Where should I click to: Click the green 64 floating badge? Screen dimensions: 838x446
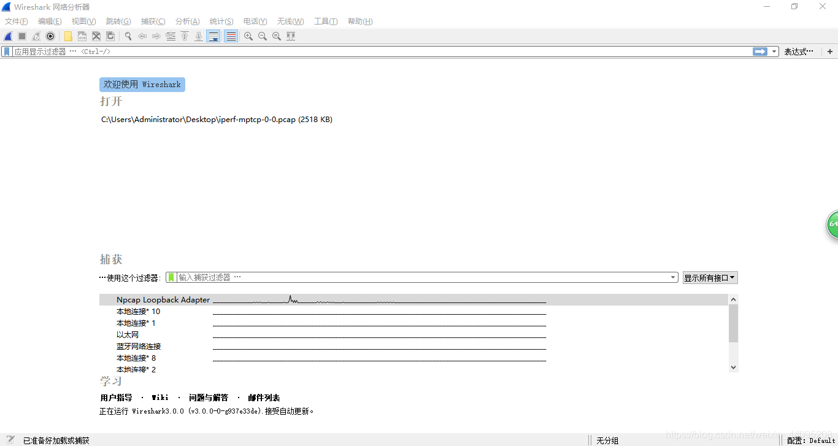click(x=832, y=224)
